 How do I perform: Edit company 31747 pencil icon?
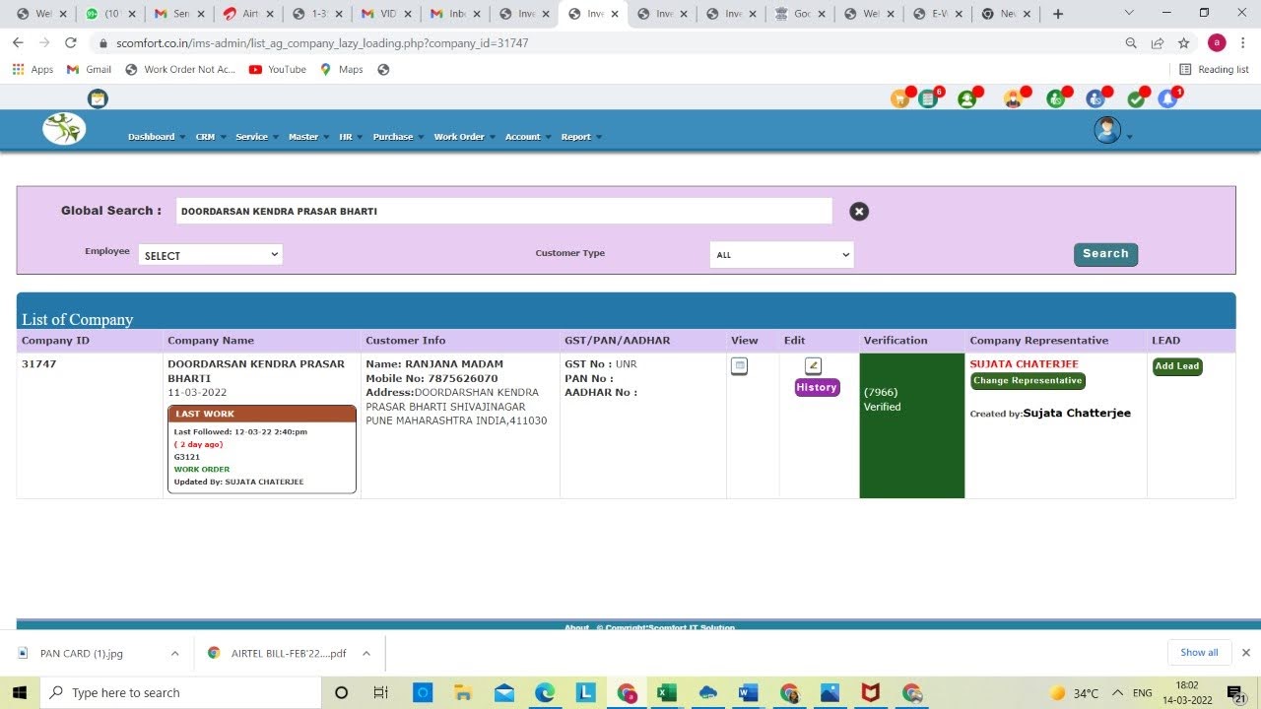pyautogui.click(x=813, y=365)
